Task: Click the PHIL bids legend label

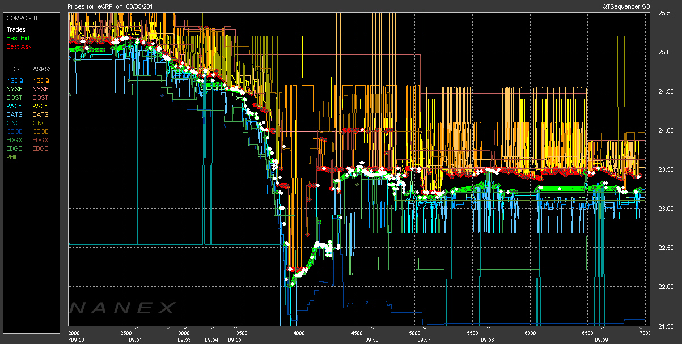Action: 14,157
